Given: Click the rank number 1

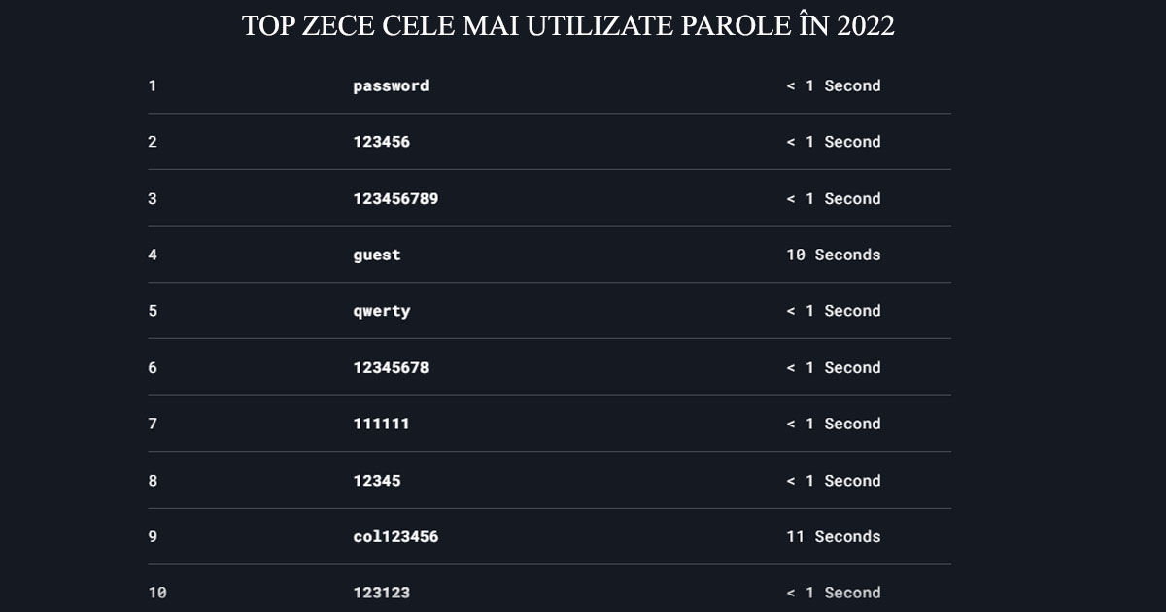Looking at the screenshot, I should [152, 85].
